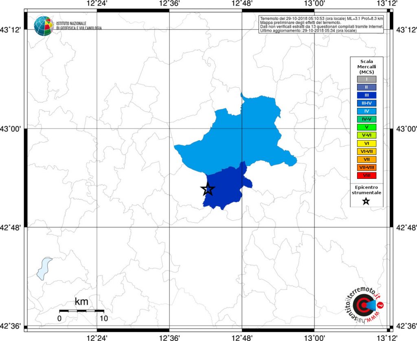The height and width of the screenshot is (341, 417).
Task: Click the small light-blue lake shape
Action: [x=44, y=268]
